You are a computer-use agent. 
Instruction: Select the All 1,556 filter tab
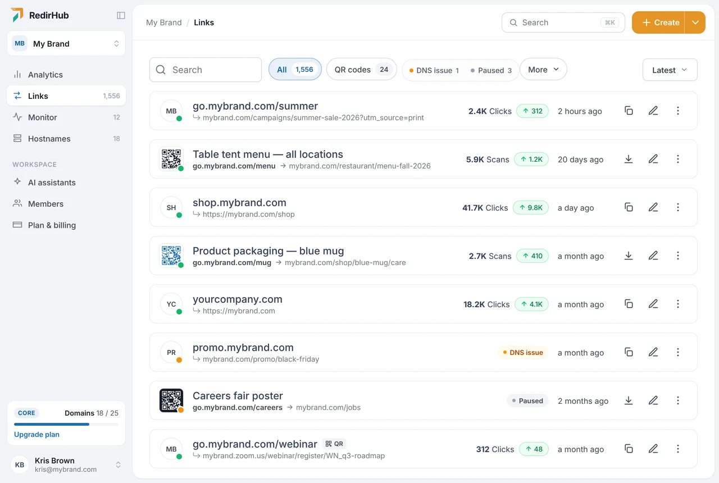pos(295,70)
